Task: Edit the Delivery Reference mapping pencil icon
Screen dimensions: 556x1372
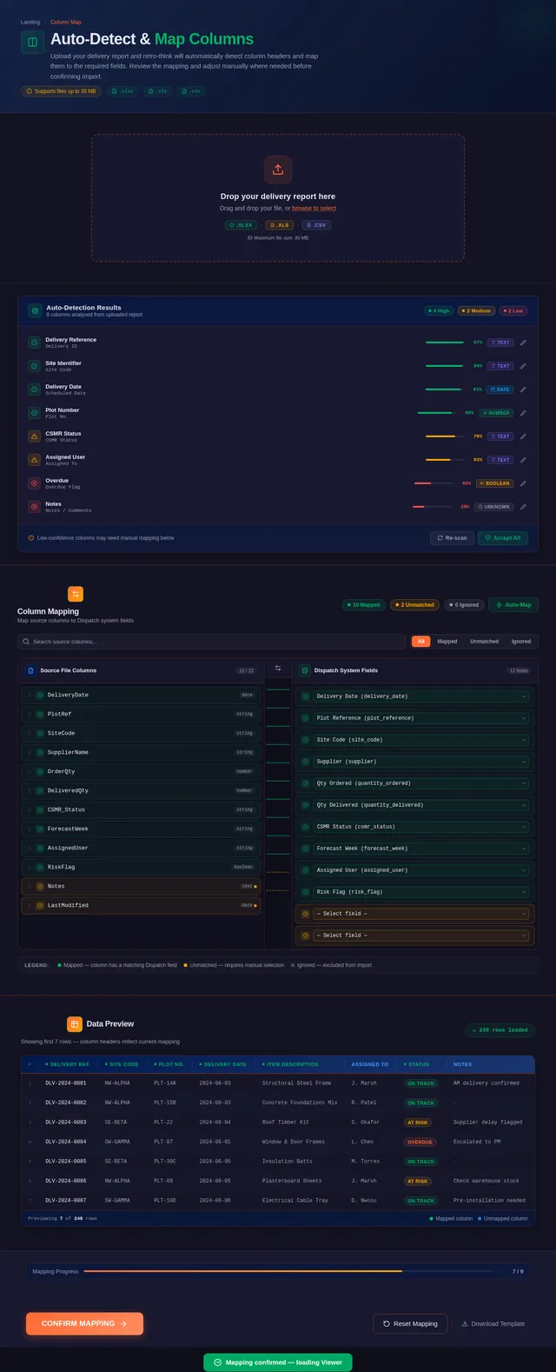Action: (523, 343)
